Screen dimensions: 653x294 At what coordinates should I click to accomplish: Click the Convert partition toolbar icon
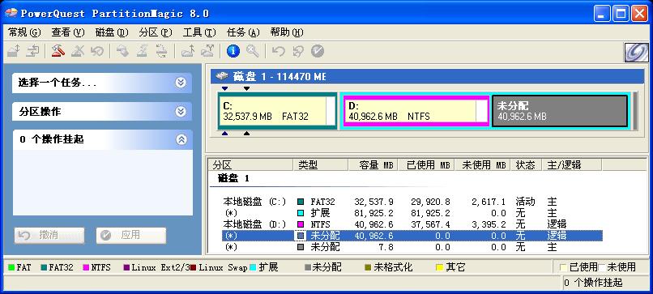[x=161, y=51]
